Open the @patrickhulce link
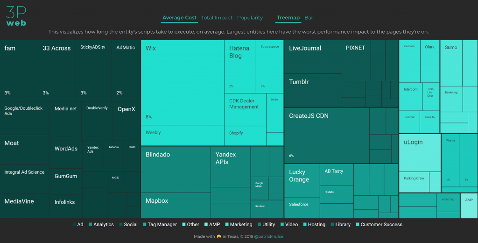 click(x=268, y=236)
